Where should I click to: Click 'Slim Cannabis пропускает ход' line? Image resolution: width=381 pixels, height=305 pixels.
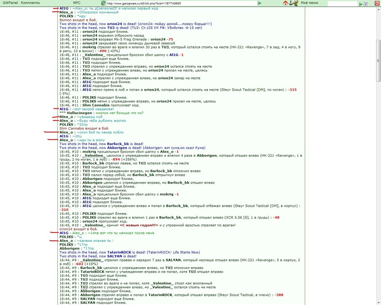pos(100,105)
